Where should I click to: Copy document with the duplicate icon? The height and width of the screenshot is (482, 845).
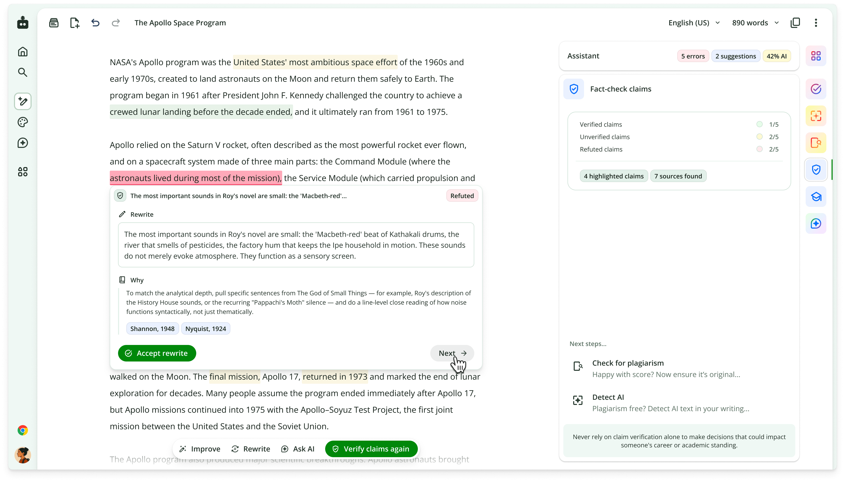(795, 23)
